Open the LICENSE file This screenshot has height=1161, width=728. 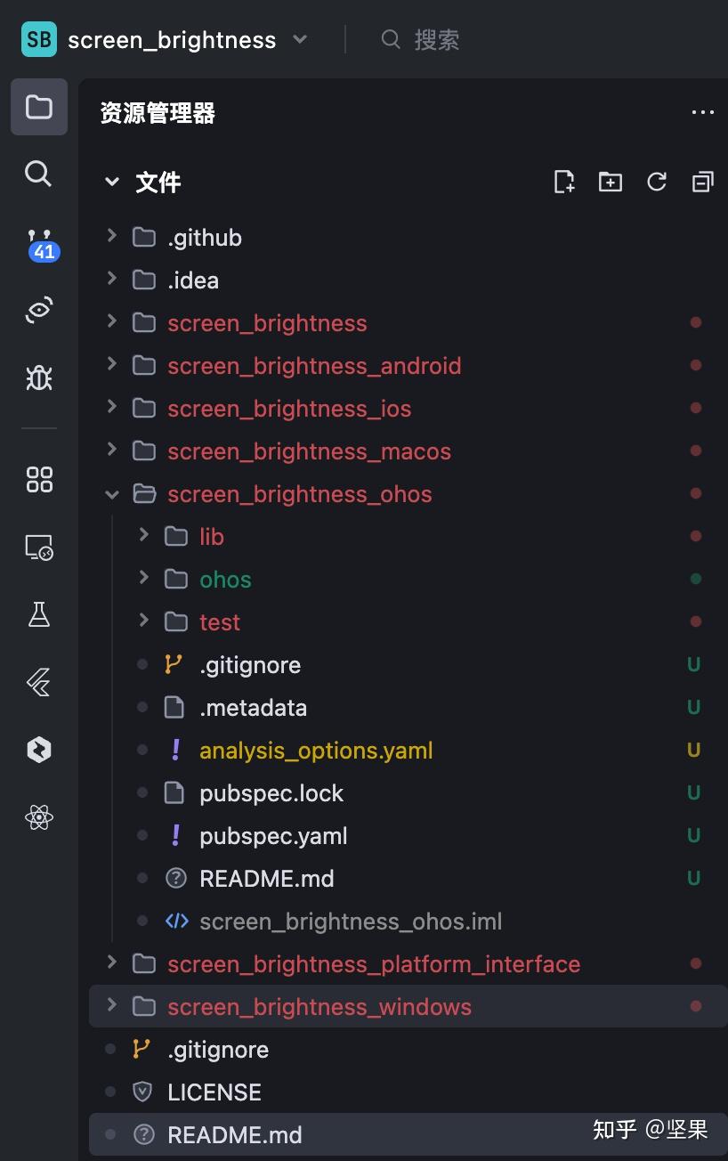214,1092
